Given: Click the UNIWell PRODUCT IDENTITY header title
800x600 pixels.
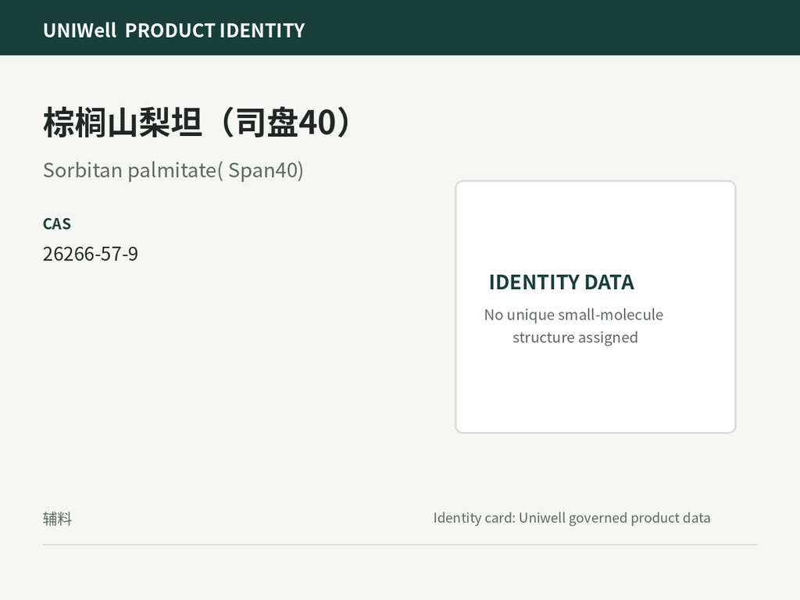Looking at the screenshot, I should tap(174, 30).
